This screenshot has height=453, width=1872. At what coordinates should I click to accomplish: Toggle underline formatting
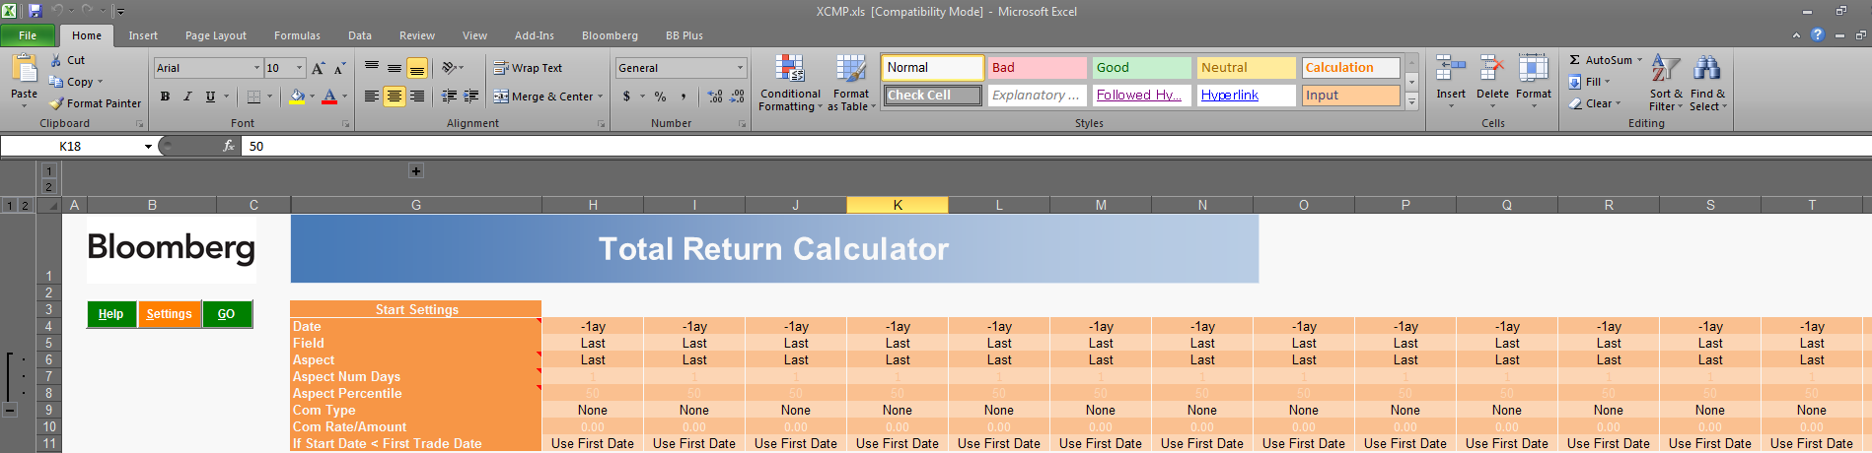(210, 97)
